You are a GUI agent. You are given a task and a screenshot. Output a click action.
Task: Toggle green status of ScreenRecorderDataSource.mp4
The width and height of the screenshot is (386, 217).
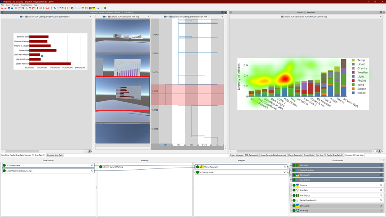pos(4,171)
